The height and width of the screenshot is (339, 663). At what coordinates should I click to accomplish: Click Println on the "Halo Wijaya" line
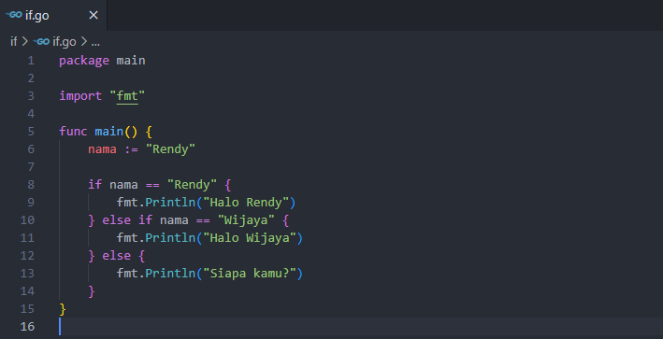point(170,238)
